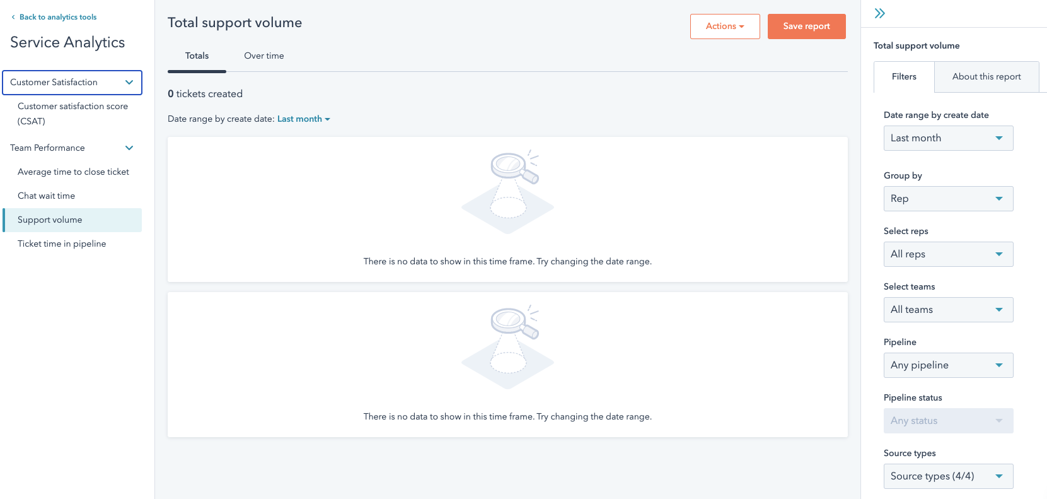Open the Source types (4/4) dropdown

tap(948, 476)
